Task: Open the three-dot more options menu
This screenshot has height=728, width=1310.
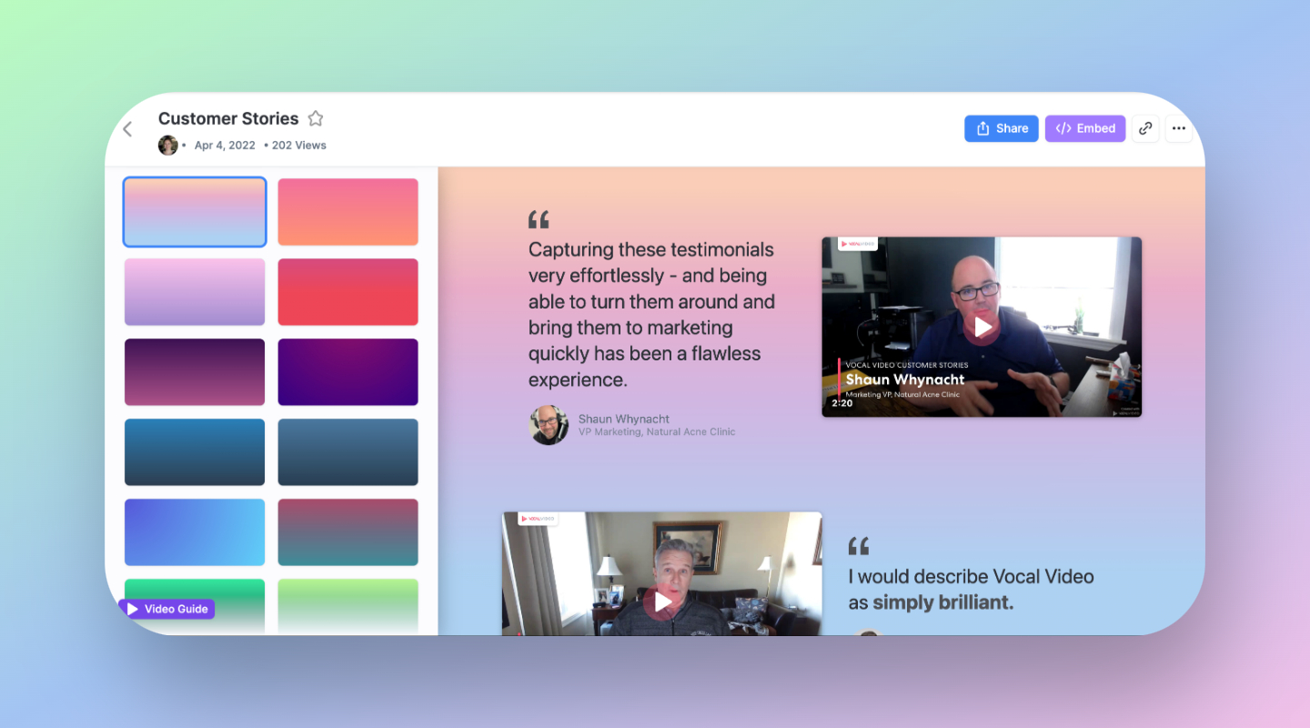Action: [x=1179, y=128]
